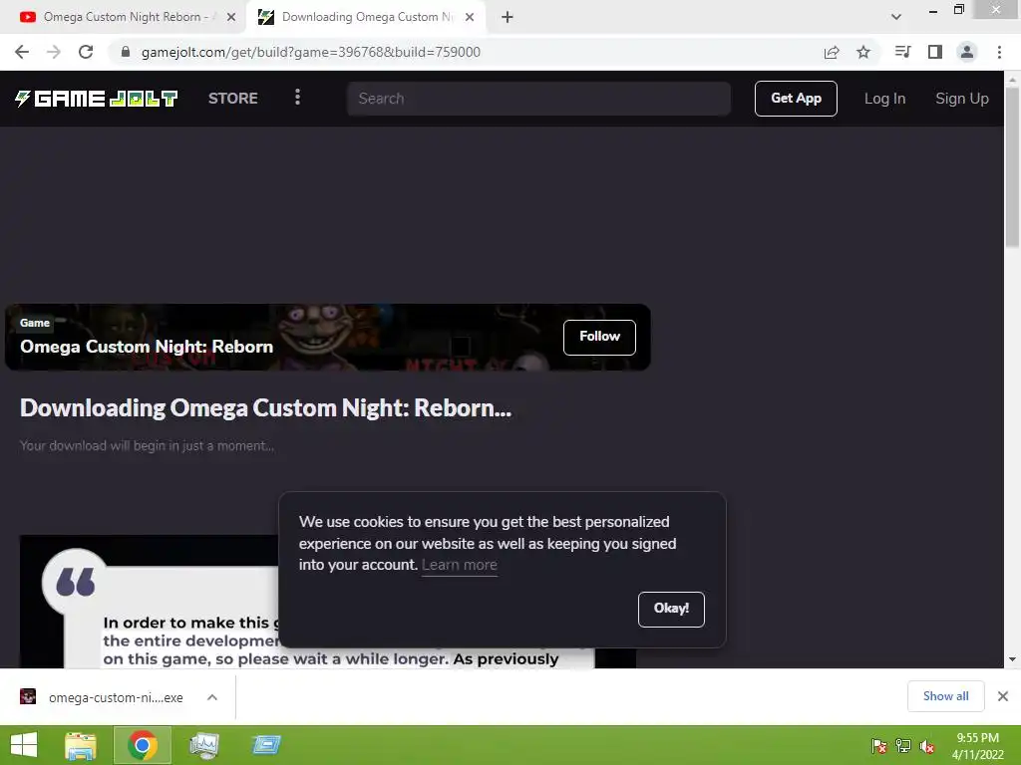
Task: Open the STORE menu item
Action: coord(233,99)
